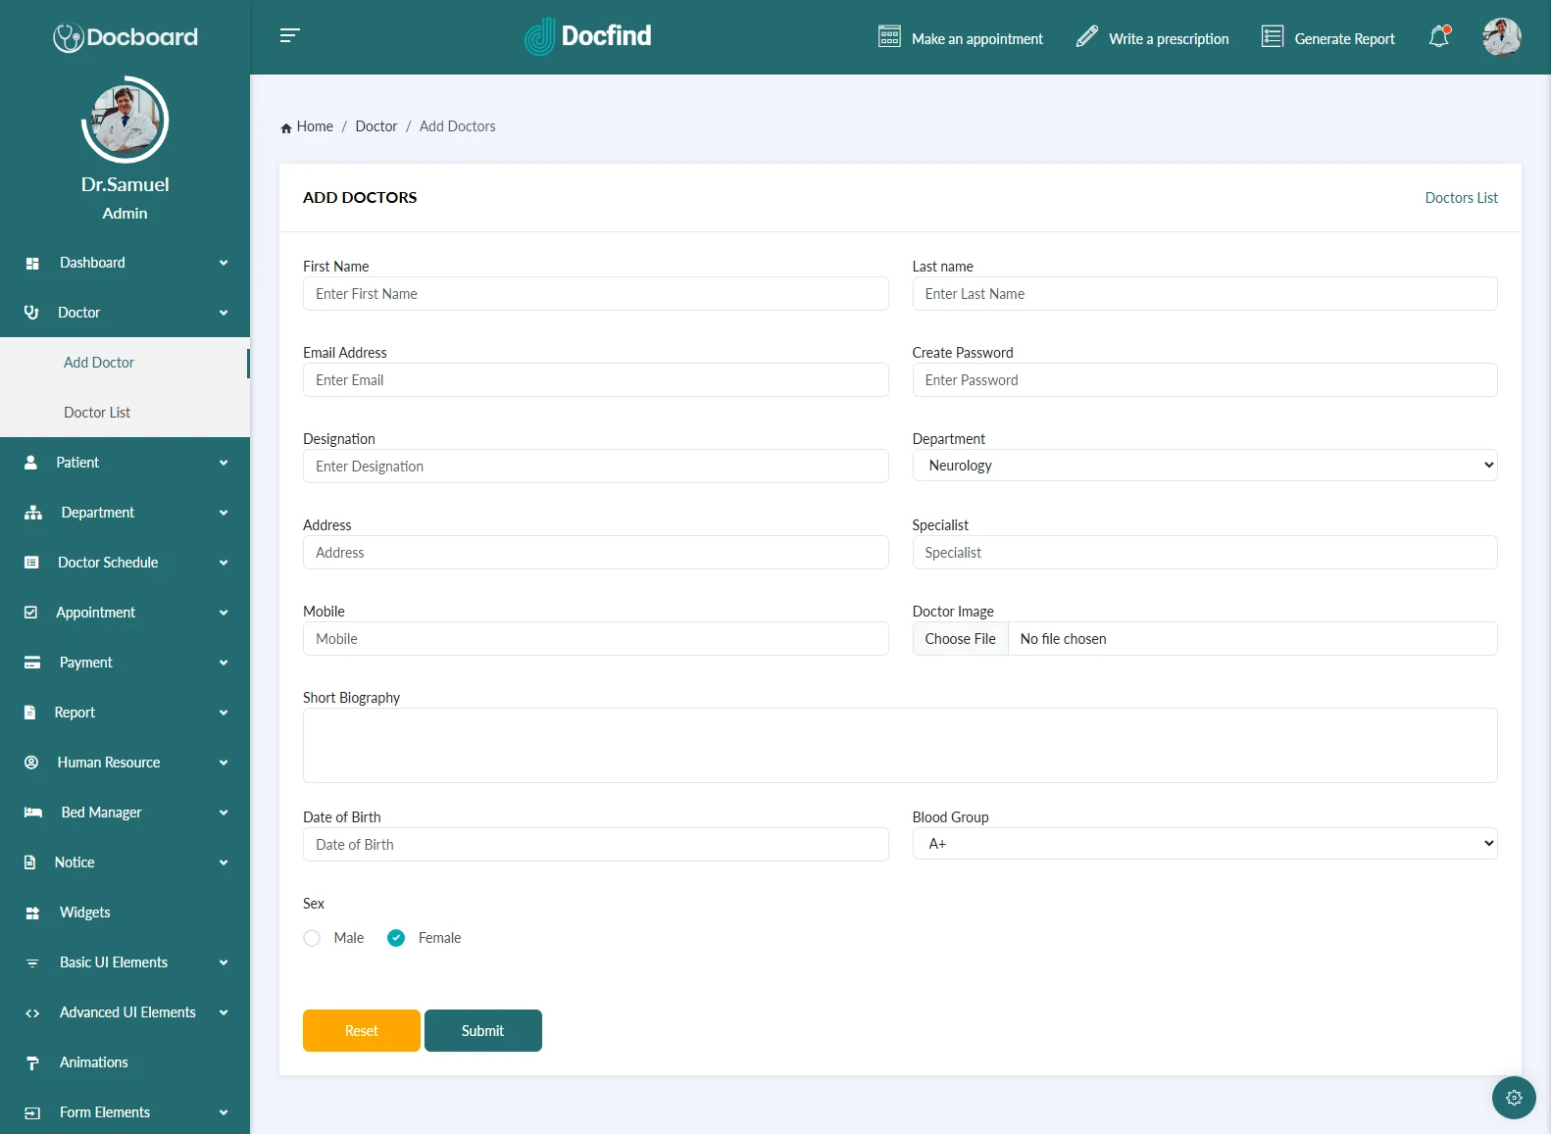Open notifications bell icon
Viewport: 1551px width, 1134px height.
pyautogui.click(x=1438, y=37)
